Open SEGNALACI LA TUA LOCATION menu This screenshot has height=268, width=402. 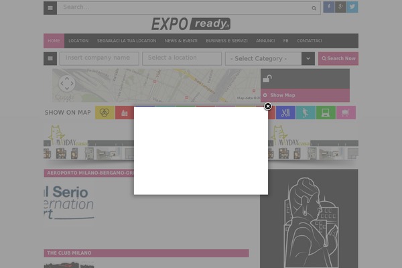pos(127,41)
